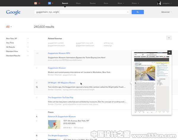Click related search guggenheim restaurant

tap(85, 46)
